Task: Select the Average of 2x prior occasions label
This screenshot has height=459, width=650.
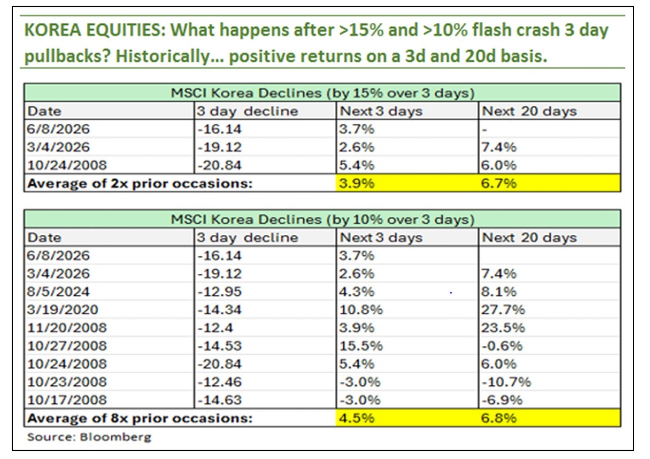Action: [x=140, y=183]
